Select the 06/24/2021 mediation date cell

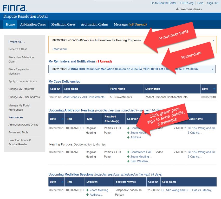[x=56, y=190]
